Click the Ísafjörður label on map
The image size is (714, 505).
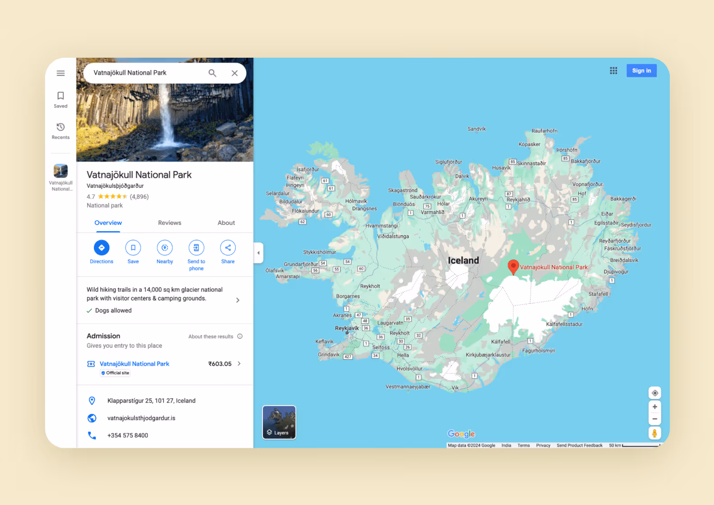tap(308, 170)
